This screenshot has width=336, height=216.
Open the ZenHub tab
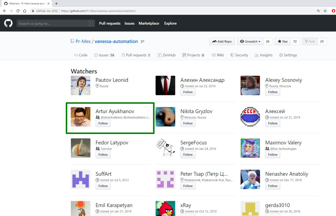point(166,55)
